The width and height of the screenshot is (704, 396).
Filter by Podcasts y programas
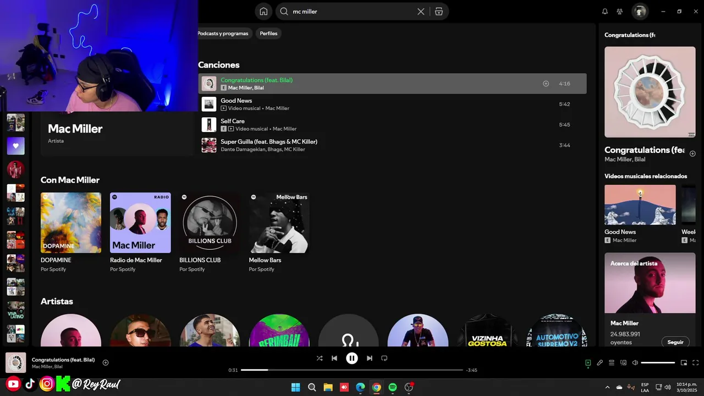click(x=223, y=34)
